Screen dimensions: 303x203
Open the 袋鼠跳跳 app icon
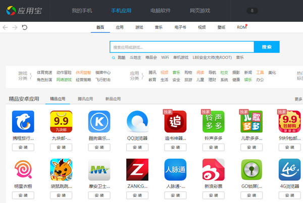click(61, 170)
